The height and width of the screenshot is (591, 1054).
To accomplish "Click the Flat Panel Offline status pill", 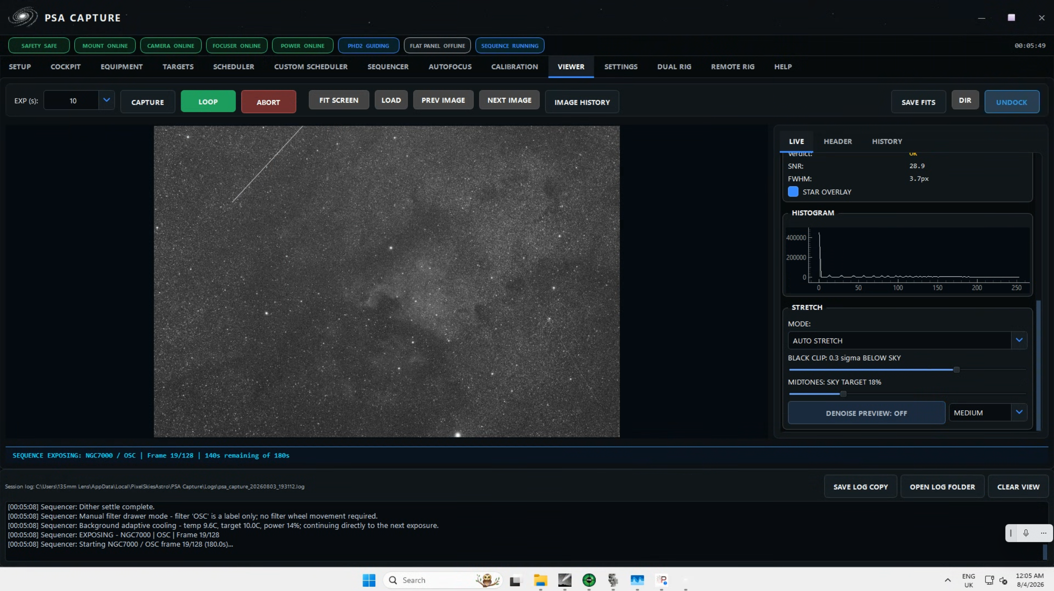I will pyautogui.click(x=437, y=46).
